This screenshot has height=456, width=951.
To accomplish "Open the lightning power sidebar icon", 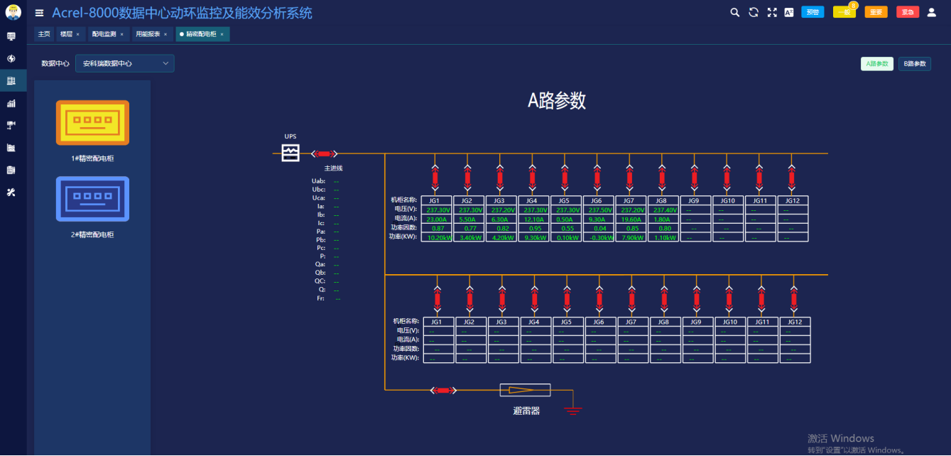I will pyautogui.click(x=11, y=58).
